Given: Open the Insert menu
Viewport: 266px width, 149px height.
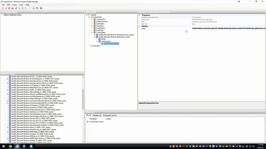Looking at the screenshot, I should (15, 5).
